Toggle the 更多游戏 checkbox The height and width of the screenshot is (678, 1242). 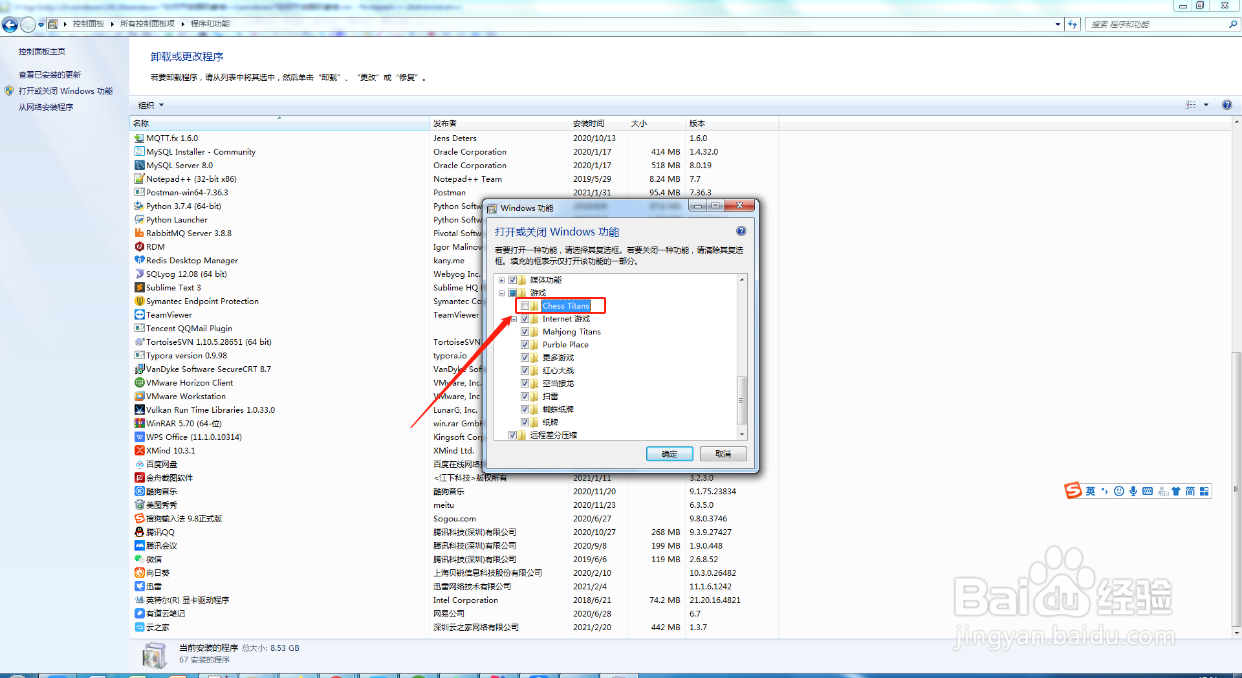tap(525, 358)
